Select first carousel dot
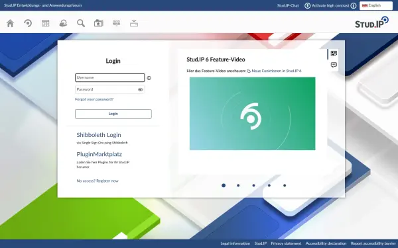The height and width of the screenshot is (248, 398). pyautogui.click(x=224, y=185)
